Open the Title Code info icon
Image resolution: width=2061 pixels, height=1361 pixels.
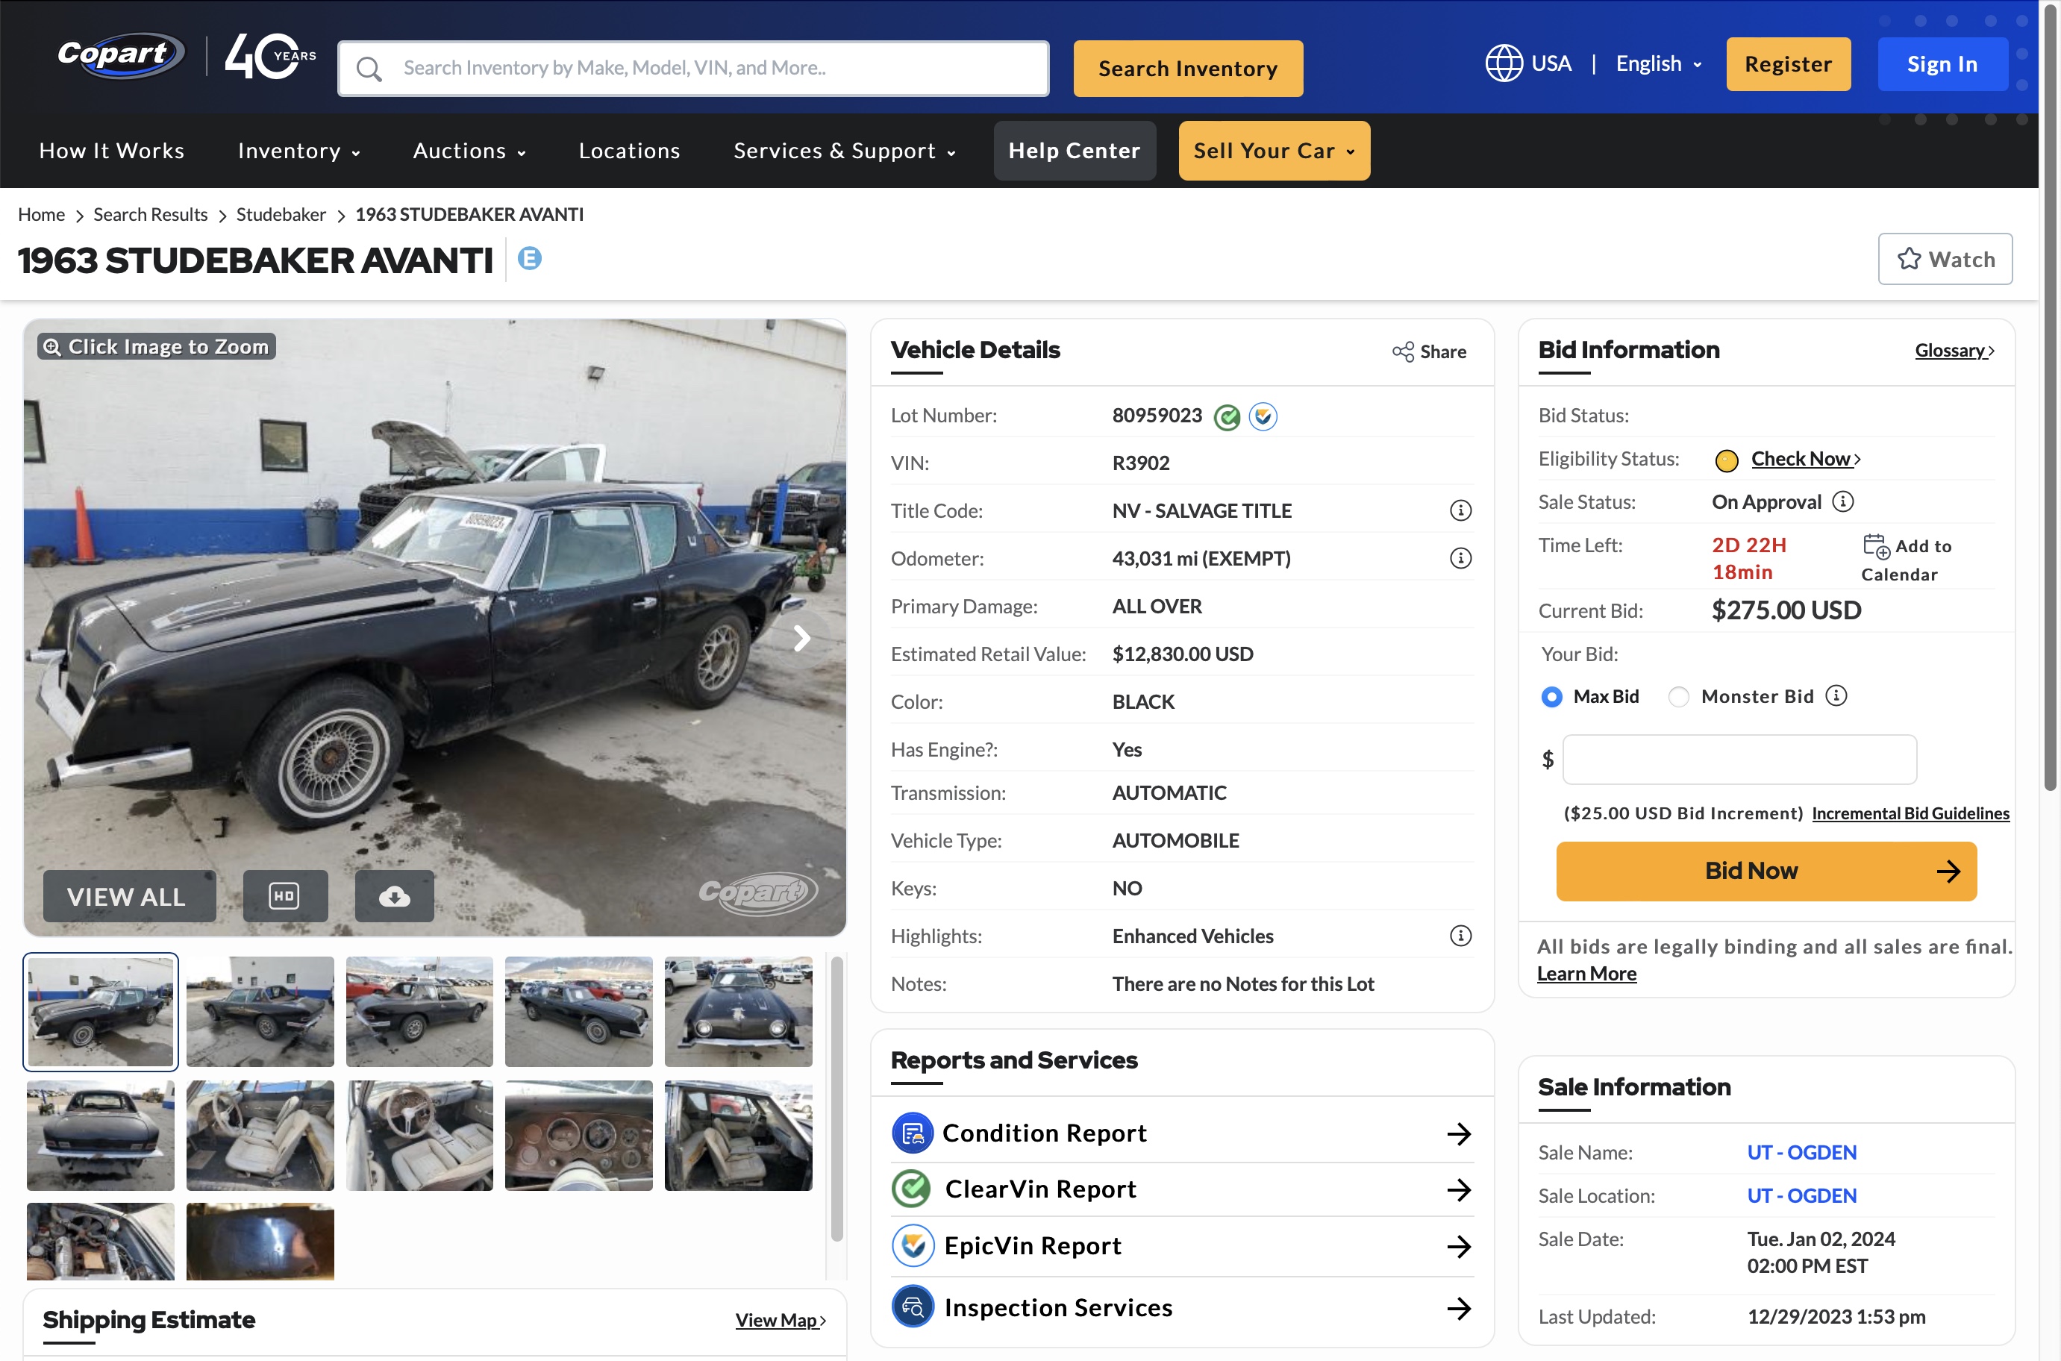coord(1460,510)
